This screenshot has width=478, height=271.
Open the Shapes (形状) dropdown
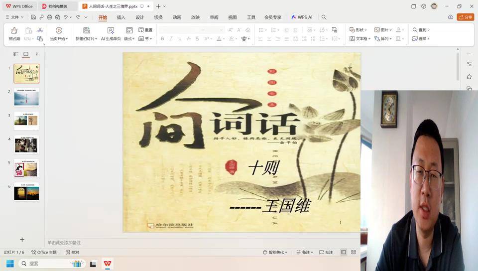click(358, 30)
